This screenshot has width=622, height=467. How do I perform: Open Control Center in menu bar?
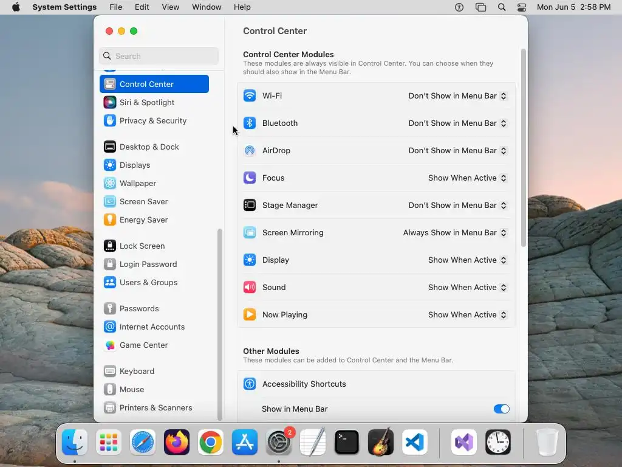522,7
